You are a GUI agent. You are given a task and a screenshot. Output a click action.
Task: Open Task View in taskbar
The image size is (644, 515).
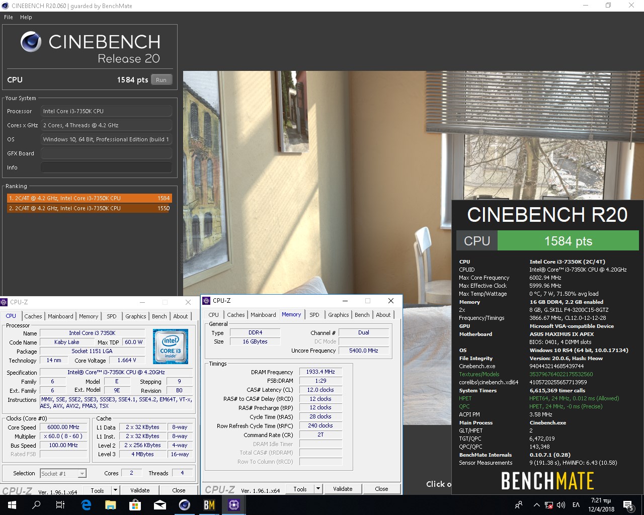[60, 505]
